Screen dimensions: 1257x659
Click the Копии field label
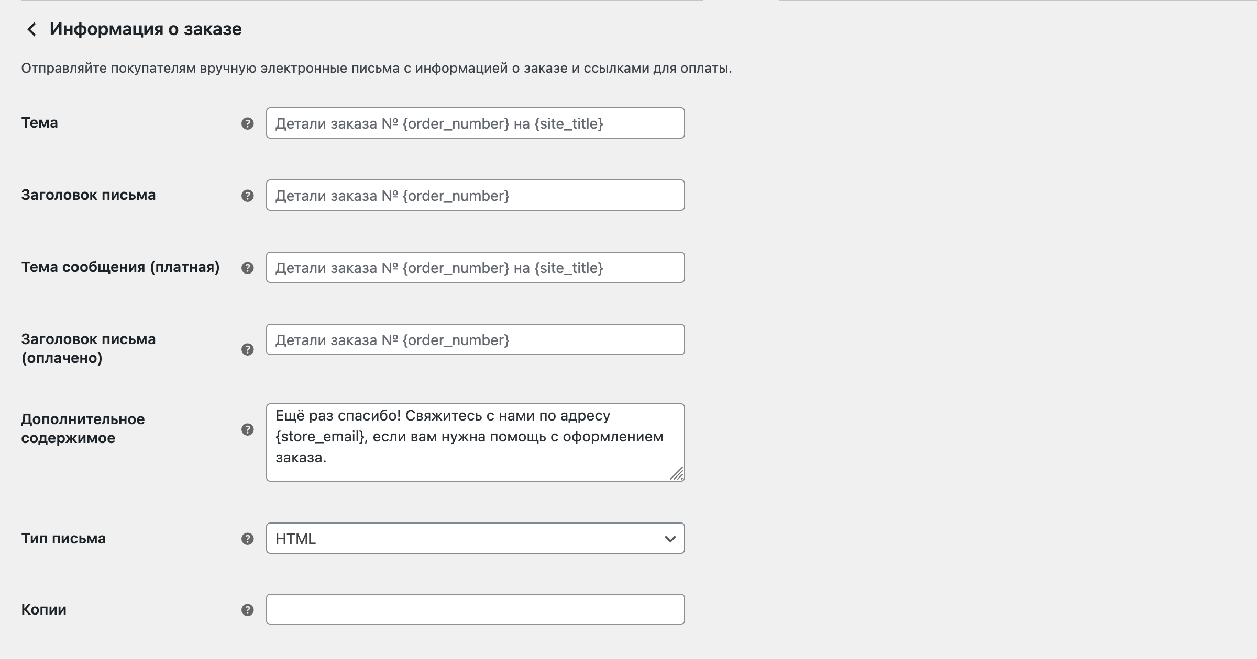[43, 609]
